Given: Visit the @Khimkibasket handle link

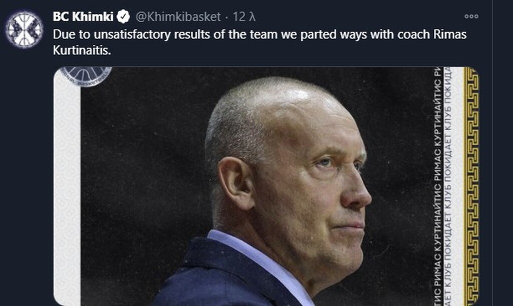Looking at the screenshot, I should click(178, 17).
